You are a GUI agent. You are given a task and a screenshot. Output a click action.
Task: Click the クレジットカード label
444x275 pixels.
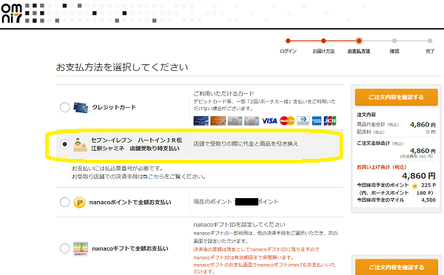click(x=114, y=107)
